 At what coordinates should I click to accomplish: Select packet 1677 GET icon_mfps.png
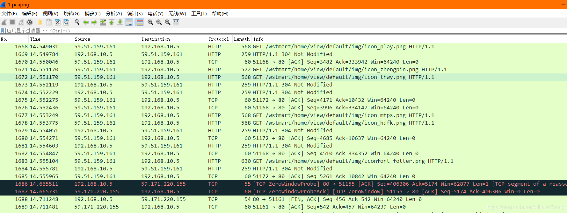pyautogui.click(x=283, y=115)
